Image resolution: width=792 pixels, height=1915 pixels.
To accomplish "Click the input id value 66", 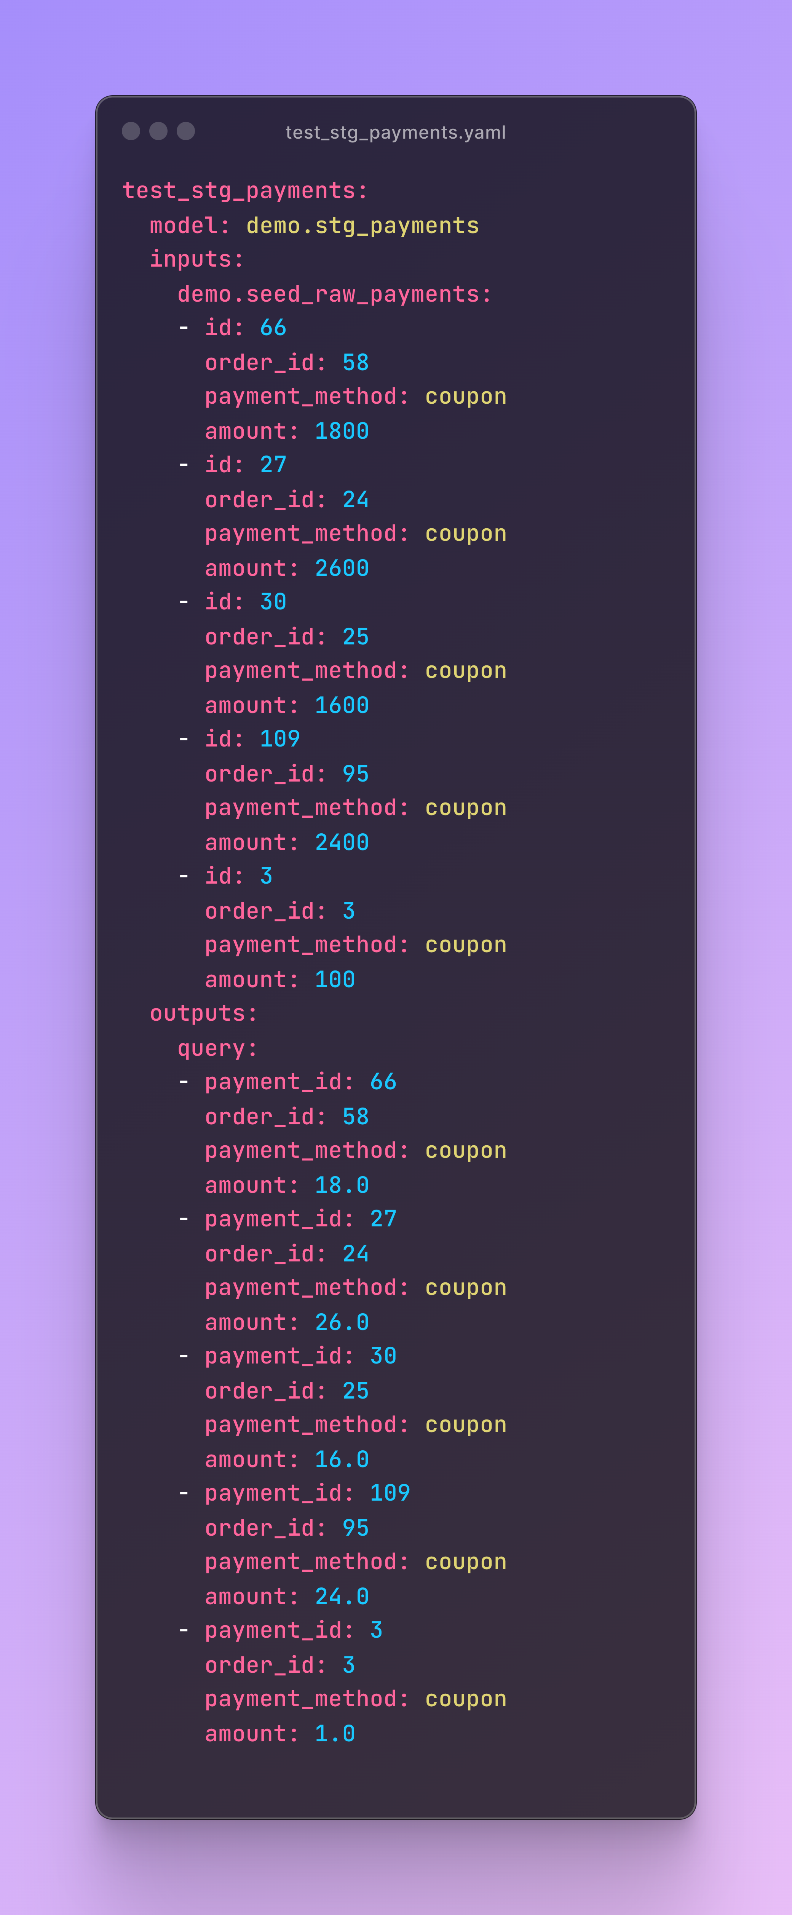I will point(273,328).
